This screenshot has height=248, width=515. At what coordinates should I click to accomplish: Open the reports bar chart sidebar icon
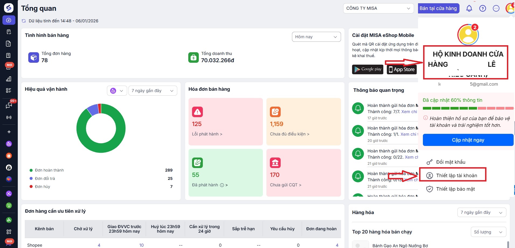[x=9, y=79]
